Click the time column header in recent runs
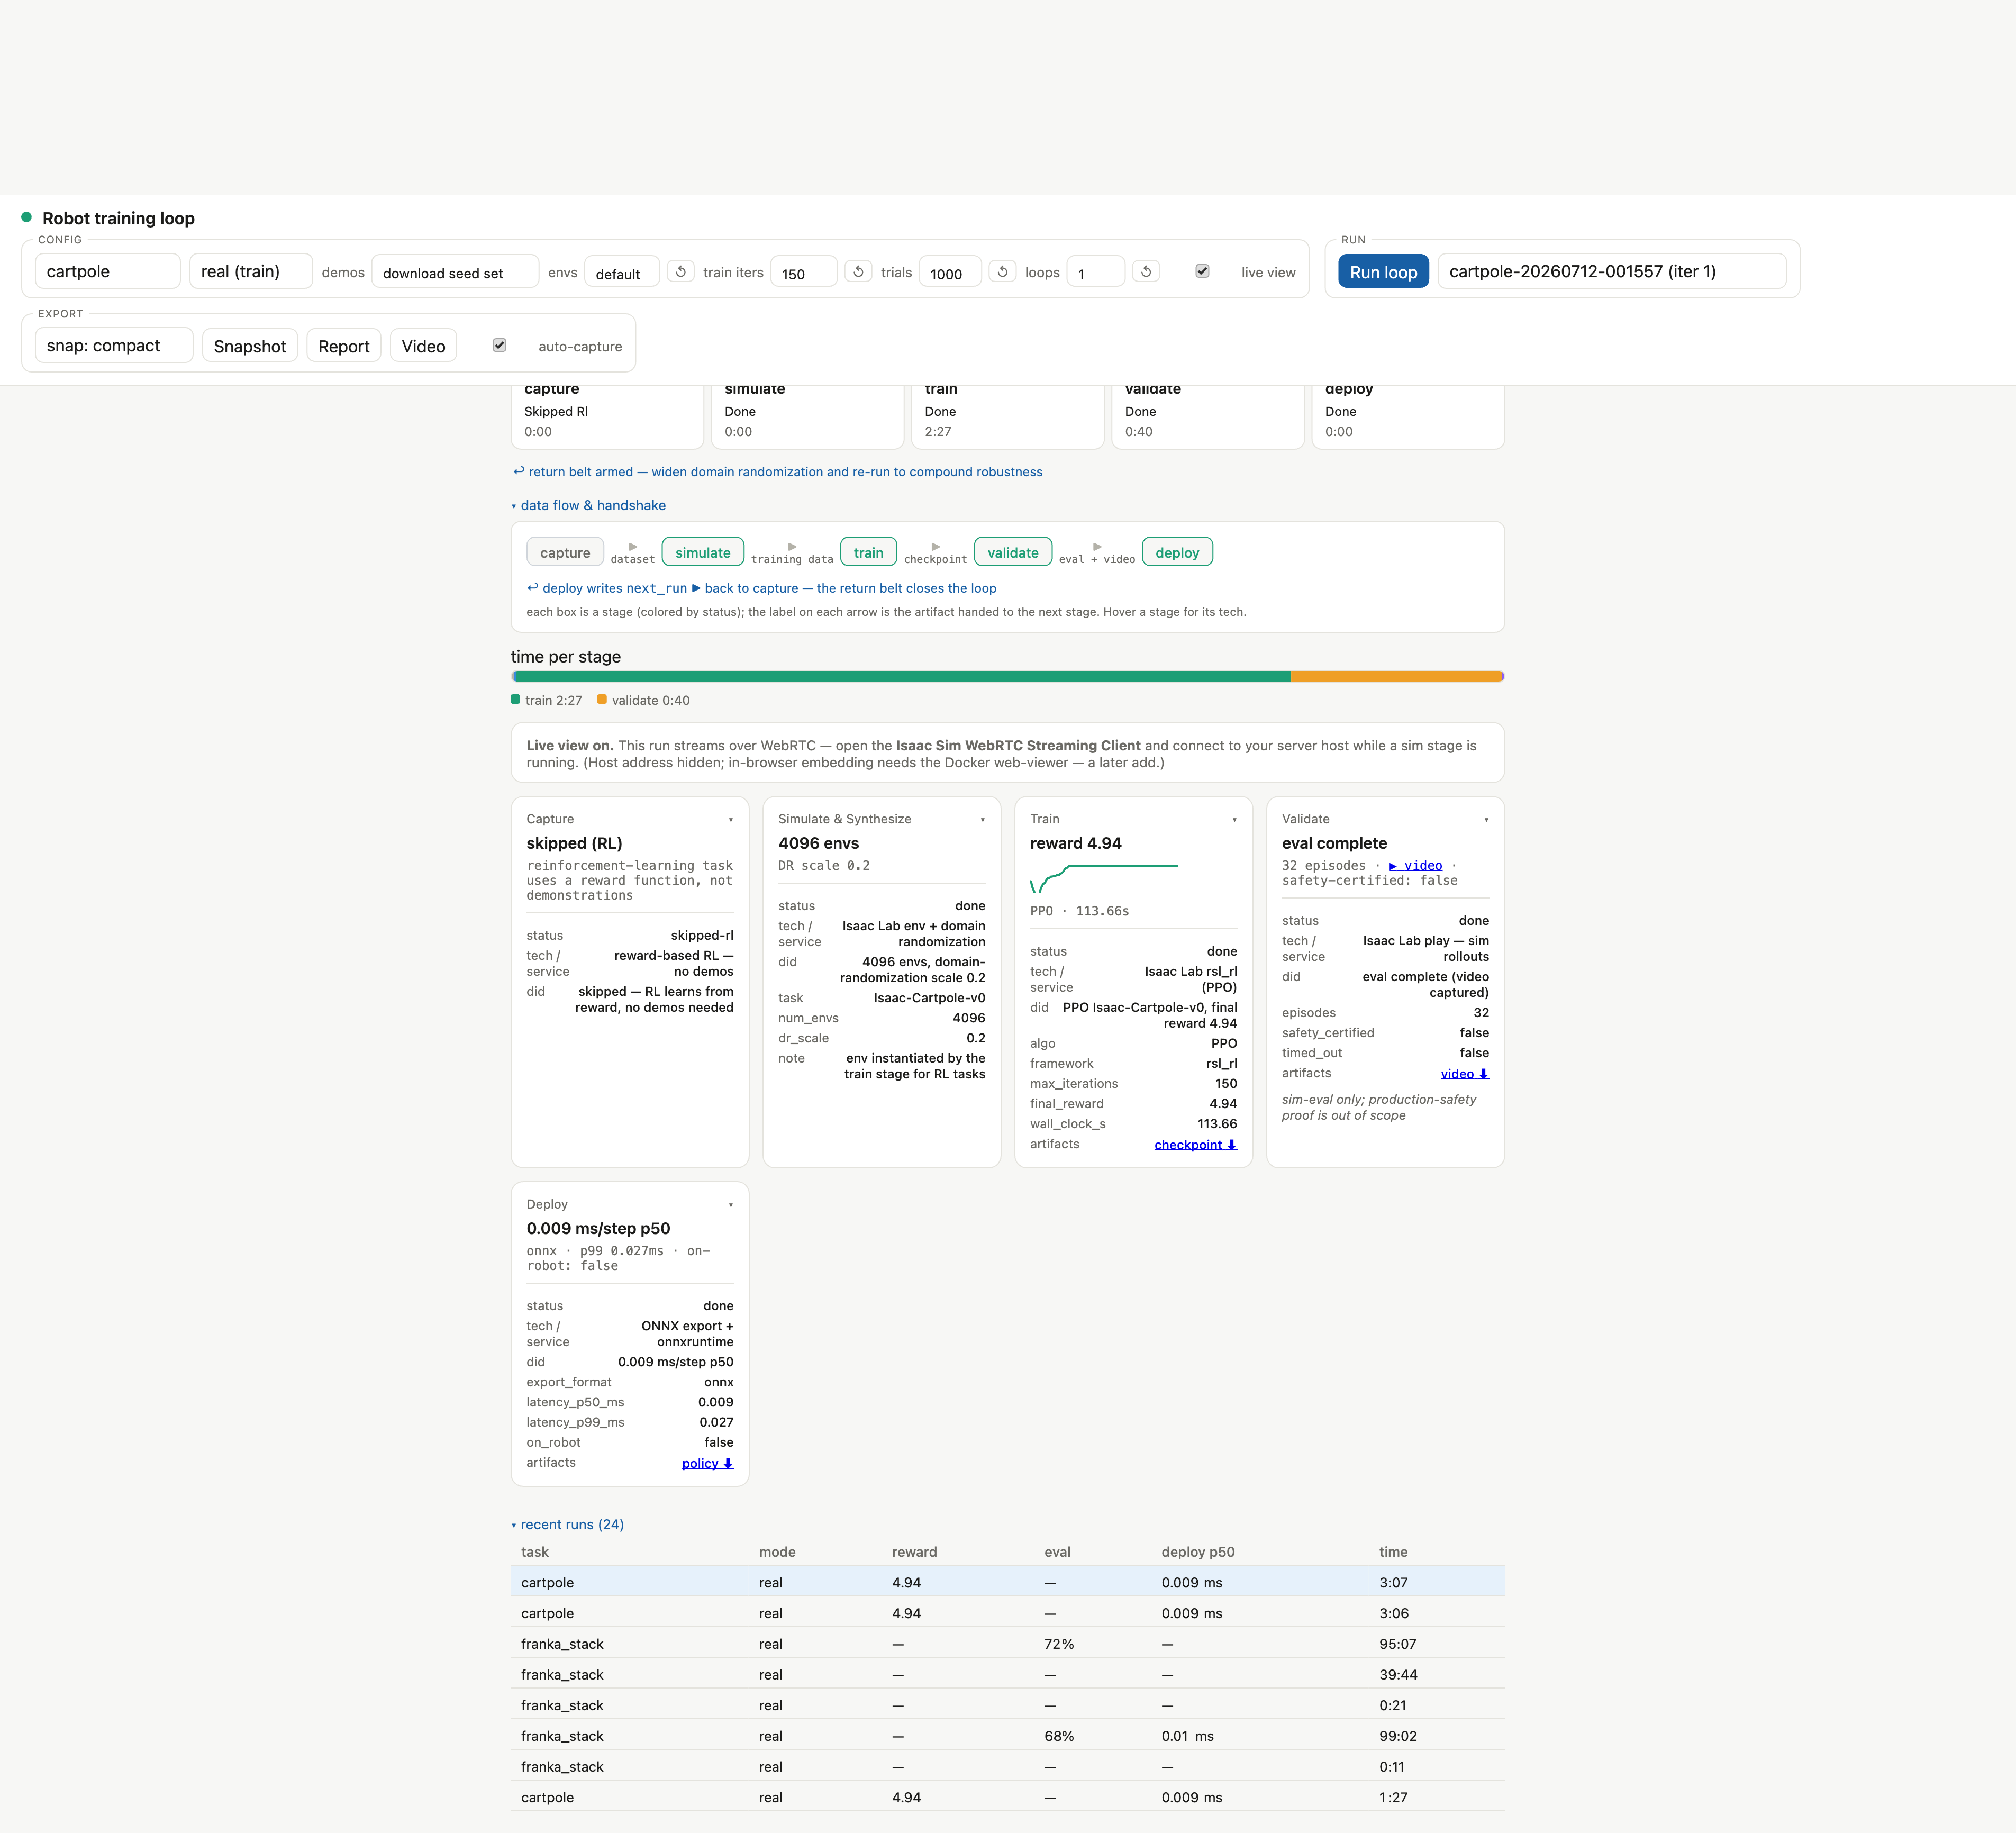This screenshot has width=2016, height=1833. tap(1393, 1552)
